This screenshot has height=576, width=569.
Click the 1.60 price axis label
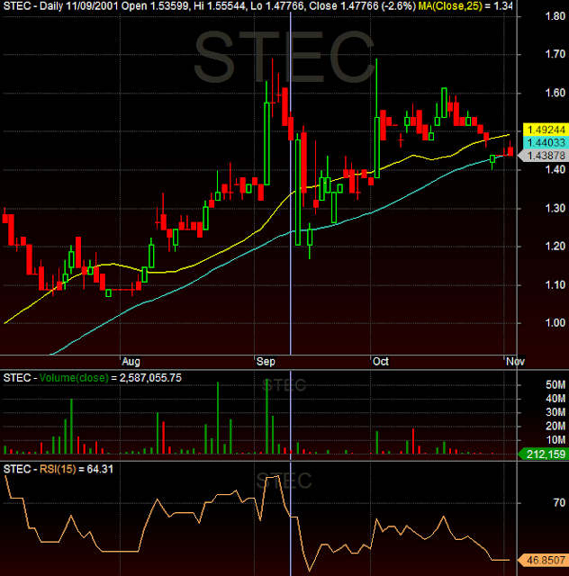pos(555,93)
